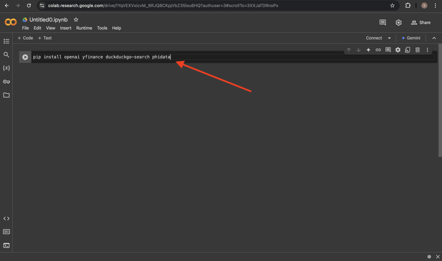
Task: Open the Terminal panel icon
Action: coord(7,246)
